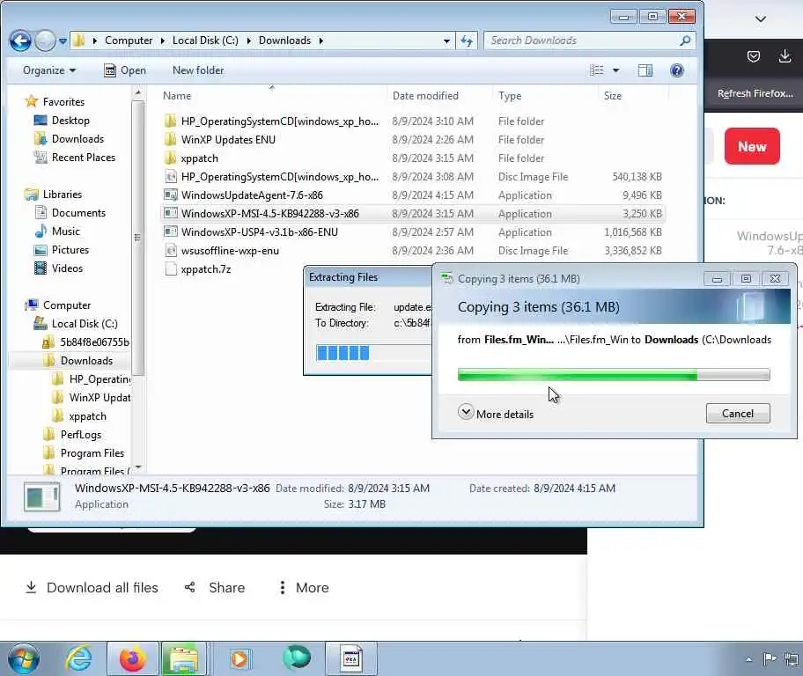
Task: Click Download all files link
Action: (92, 587)
